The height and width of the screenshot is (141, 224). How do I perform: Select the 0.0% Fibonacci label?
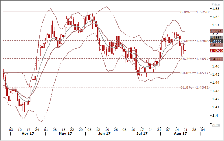pos(185,12)
